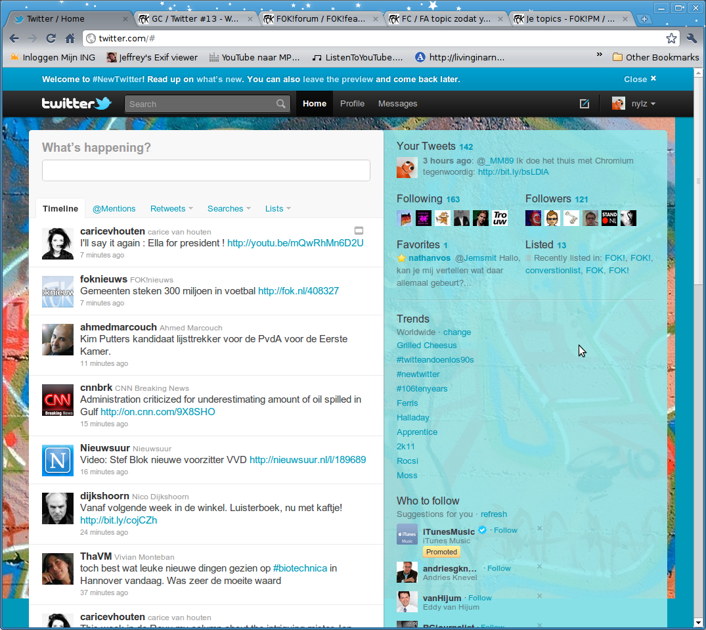
Task: Focus the What's happening tweet box
Action: [x=206, y=170]
